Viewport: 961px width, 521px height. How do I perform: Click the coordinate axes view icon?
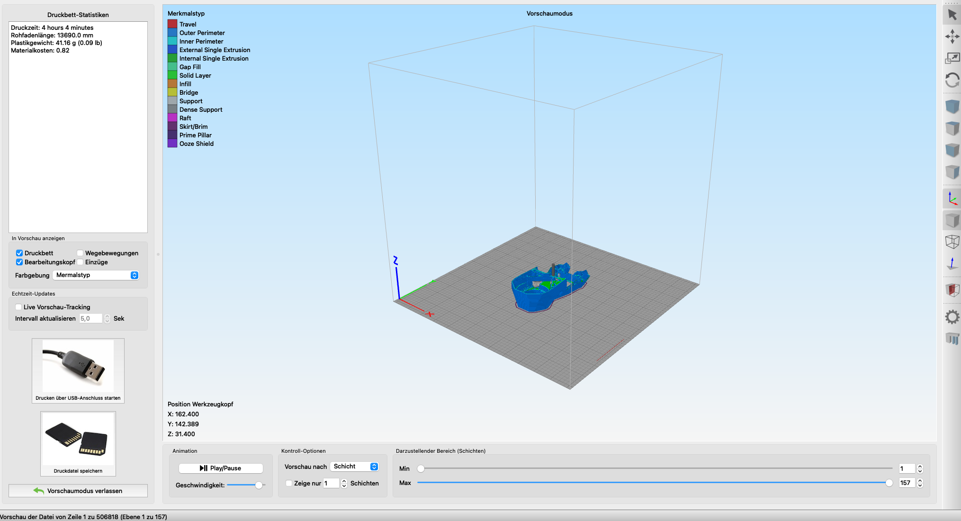(x=952, y=198)
